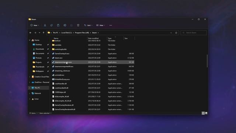Click the Share icon in toolbar
Screen dimensions: 236x133
point(72,25)
